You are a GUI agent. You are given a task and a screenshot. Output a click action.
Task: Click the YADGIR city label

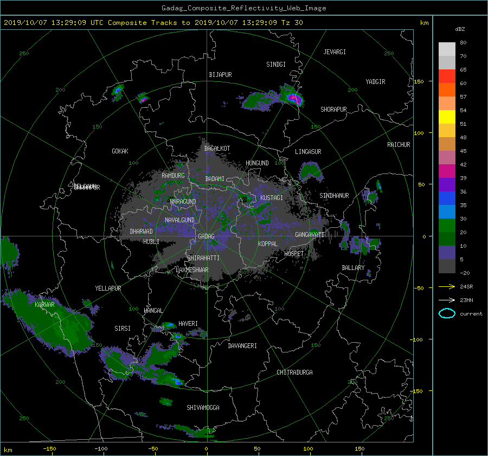pyautogui.click(x=375, y=82)
